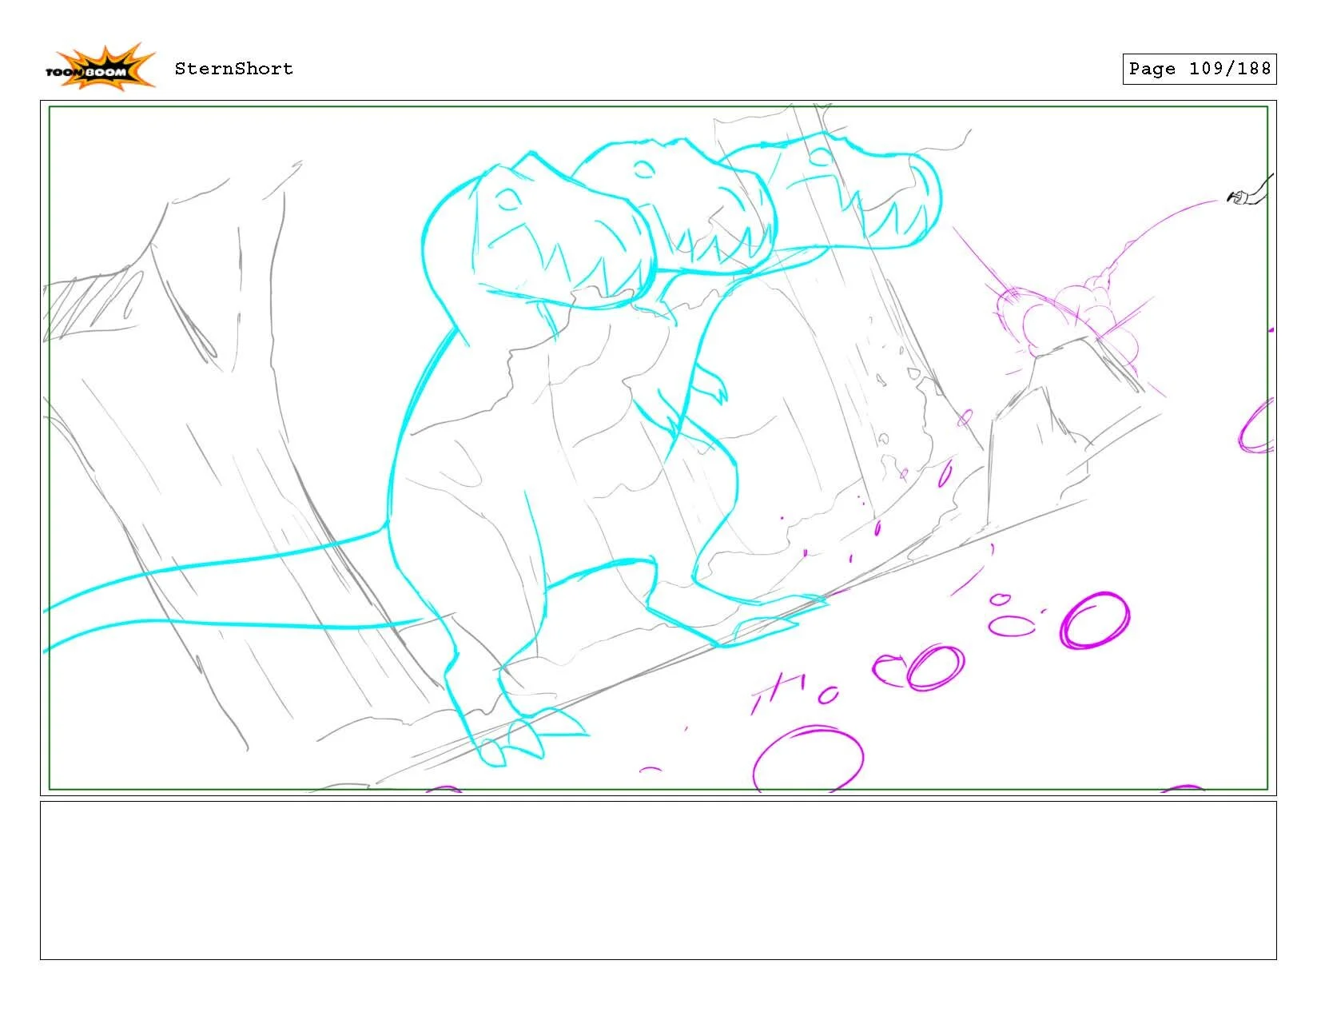The width and height of the screenshot is (1317, 1020).
Task: Click the page number to jump pages
Action: pos(1199,69)
